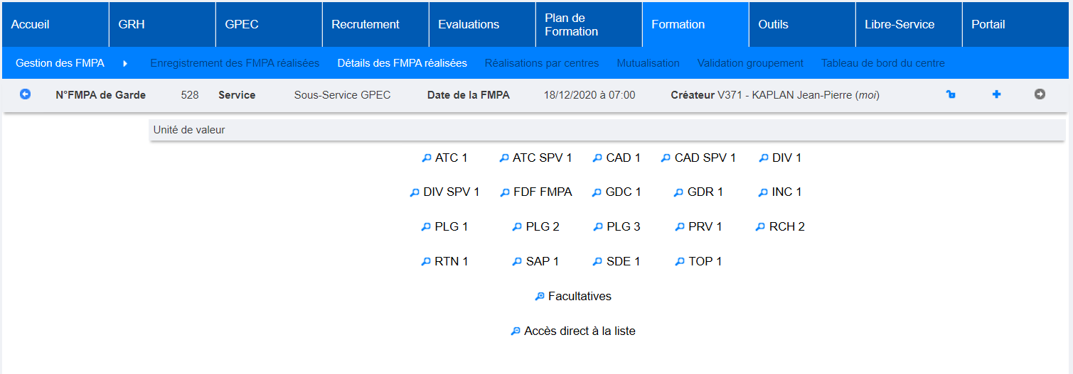
Task: Click the search icon next to Facultatives
Action: 540,297
